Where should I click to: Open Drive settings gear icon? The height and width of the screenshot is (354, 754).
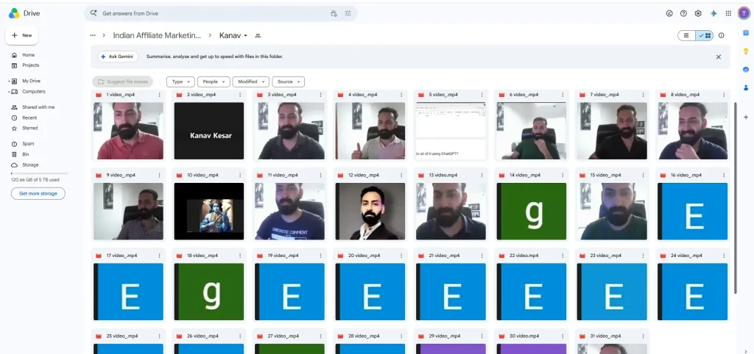pos(698,13)
